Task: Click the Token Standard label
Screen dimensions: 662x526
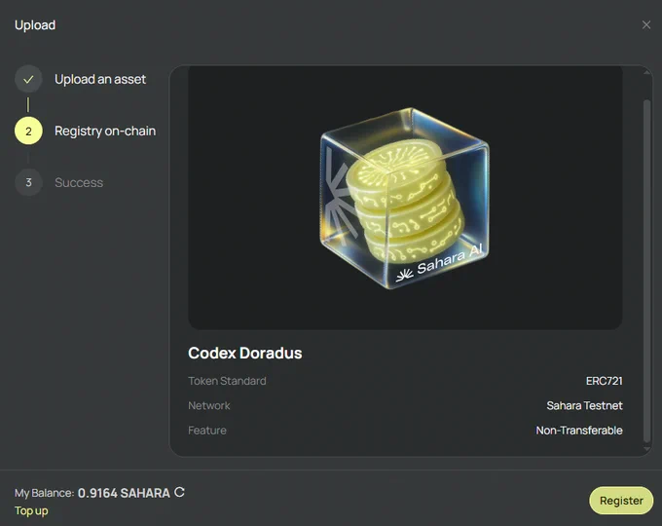Action: pyautogui.click(x=227, y=381)
